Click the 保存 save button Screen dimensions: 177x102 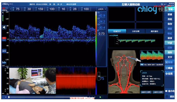(169, 24)
